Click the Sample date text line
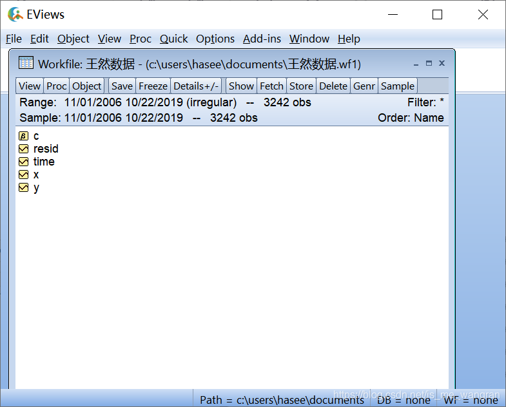Screen dimensions: 506x407 [x=139, y=118]
